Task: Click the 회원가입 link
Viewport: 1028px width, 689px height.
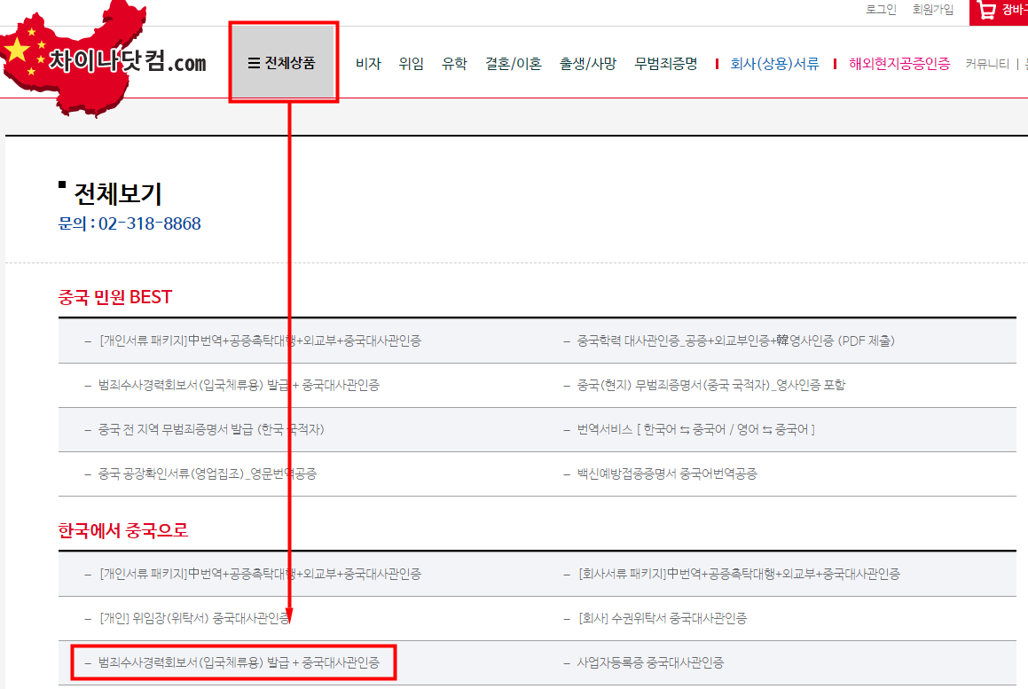Action: tap(933, 10)
